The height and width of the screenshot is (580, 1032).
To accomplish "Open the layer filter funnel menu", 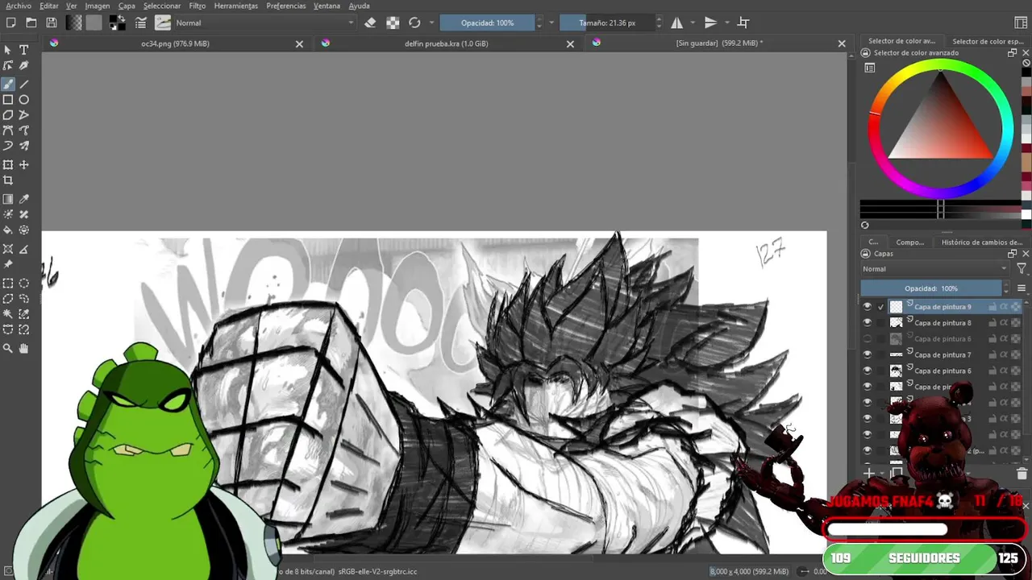I will click(1022, 269).
